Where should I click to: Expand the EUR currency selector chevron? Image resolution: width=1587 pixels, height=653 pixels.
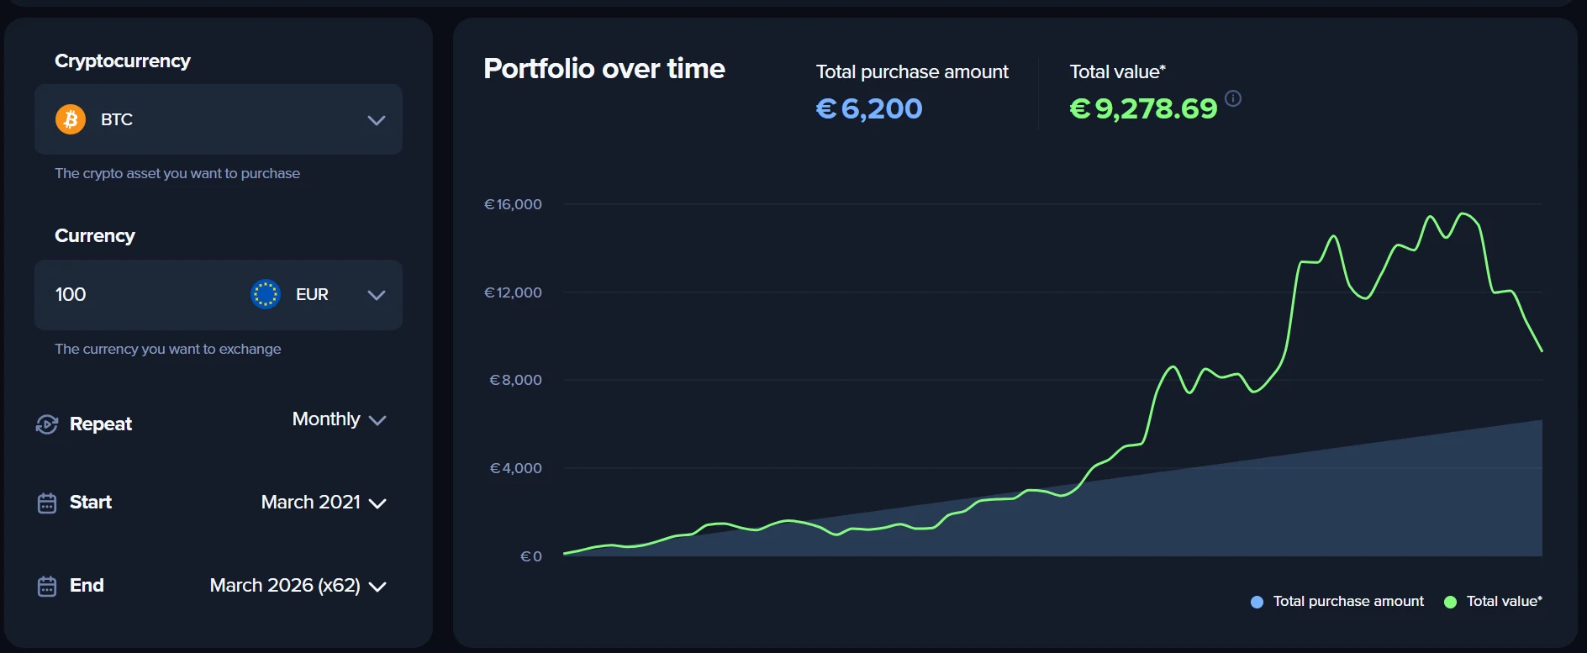point(377,295)
